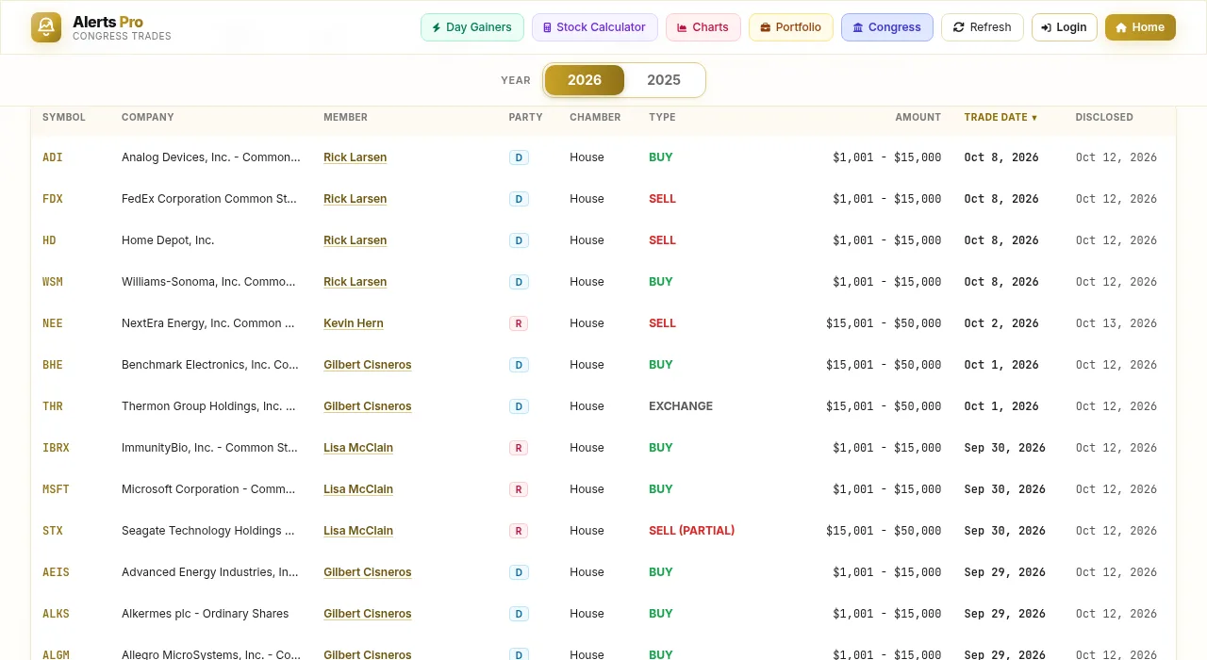Open Rick Larsen link in ADI row
1207x660 pixels.
[x=355, y=157]
